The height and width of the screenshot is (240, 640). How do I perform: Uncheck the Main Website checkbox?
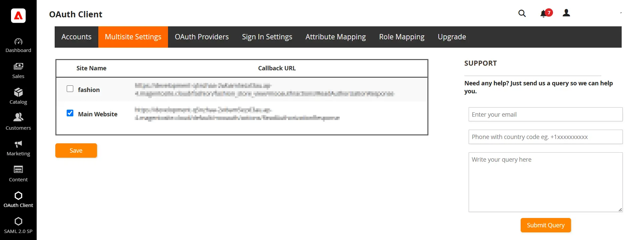click(x=70, y=113)
